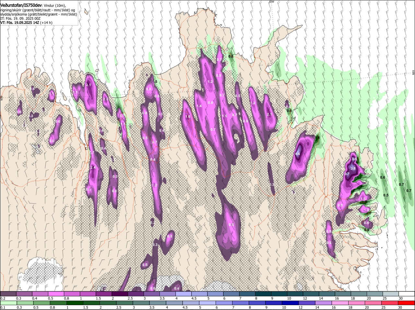Viewport: 415px width, 310px height.
Task: Click the 15W longitude label
Action: click(x=272, y=2)
